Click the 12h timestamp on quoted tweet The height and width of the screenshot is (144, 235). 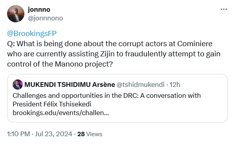[175, 85]
